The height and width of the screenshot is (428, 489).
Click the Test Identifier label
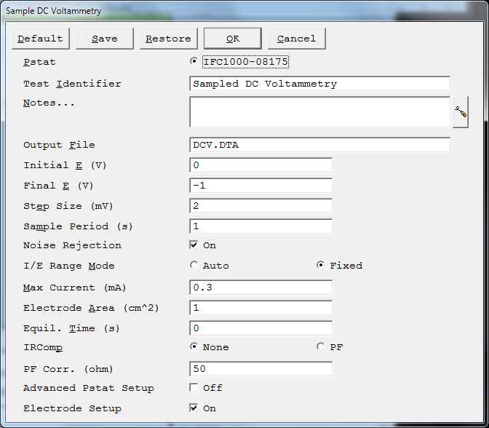[72, 84]
